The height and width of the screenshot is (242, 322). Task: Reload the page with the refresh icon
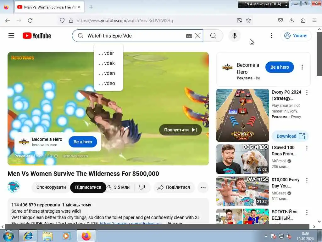30,20
